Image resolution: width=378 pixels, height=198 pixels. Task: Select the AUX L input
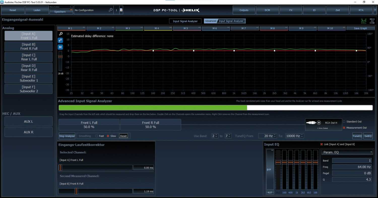[x=28, y=121]
